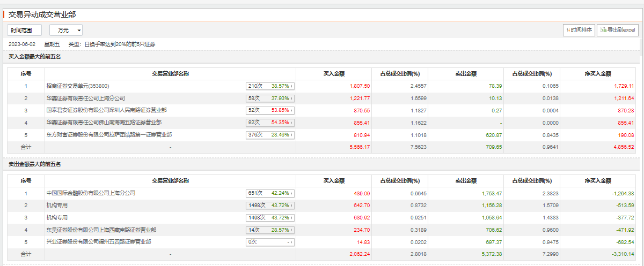Click the date 2023-06-02
Image resolution: width=644 pixels, height=266 pixels.
click(x=22, y=44)
